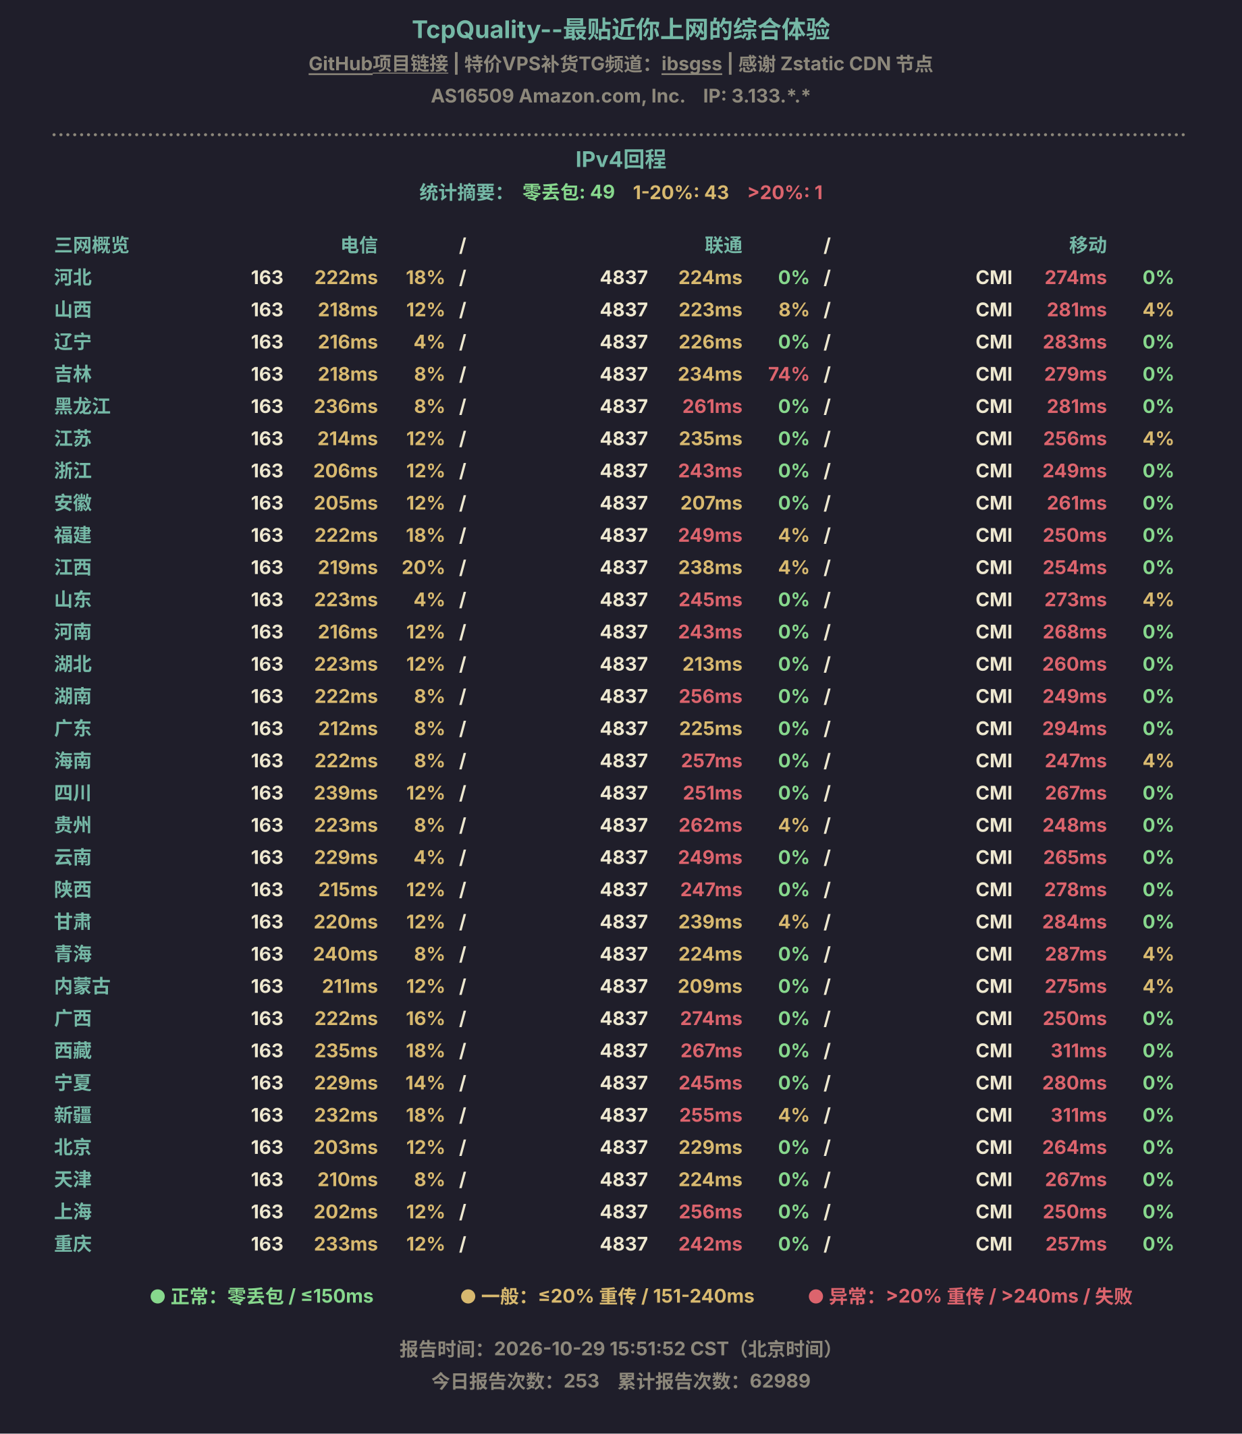This screenshot has width=1242, height=1434.
Task: Click the IPv4回程 section heading
Action: pos(621,159)
